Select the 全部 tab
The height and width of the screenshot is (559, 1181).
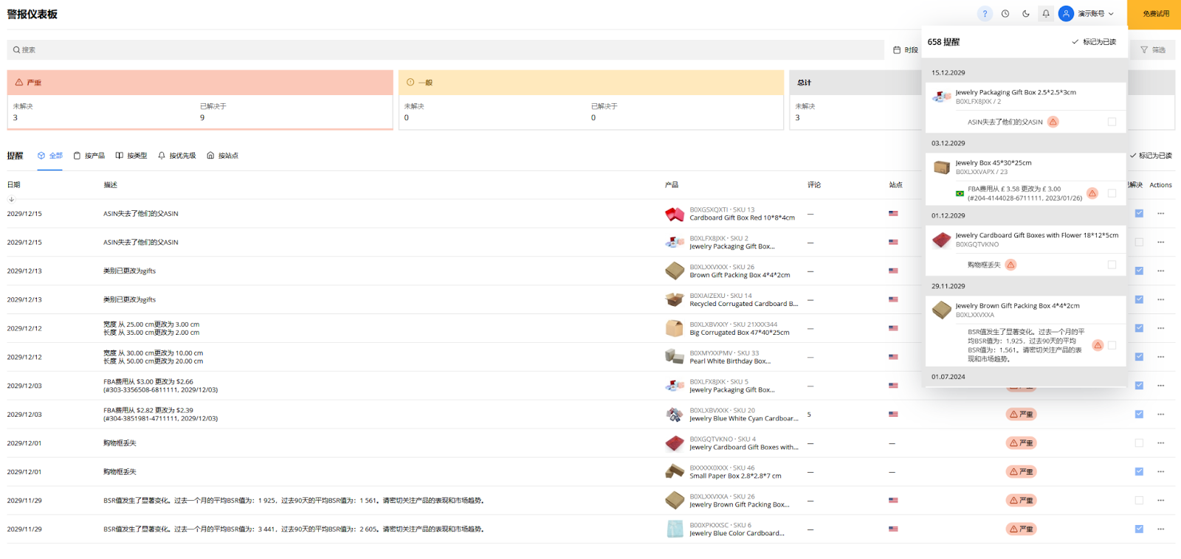[50, 156]
